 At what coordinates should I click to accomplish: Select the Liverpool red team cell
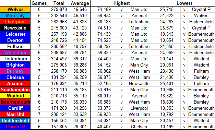click(15, 22)
